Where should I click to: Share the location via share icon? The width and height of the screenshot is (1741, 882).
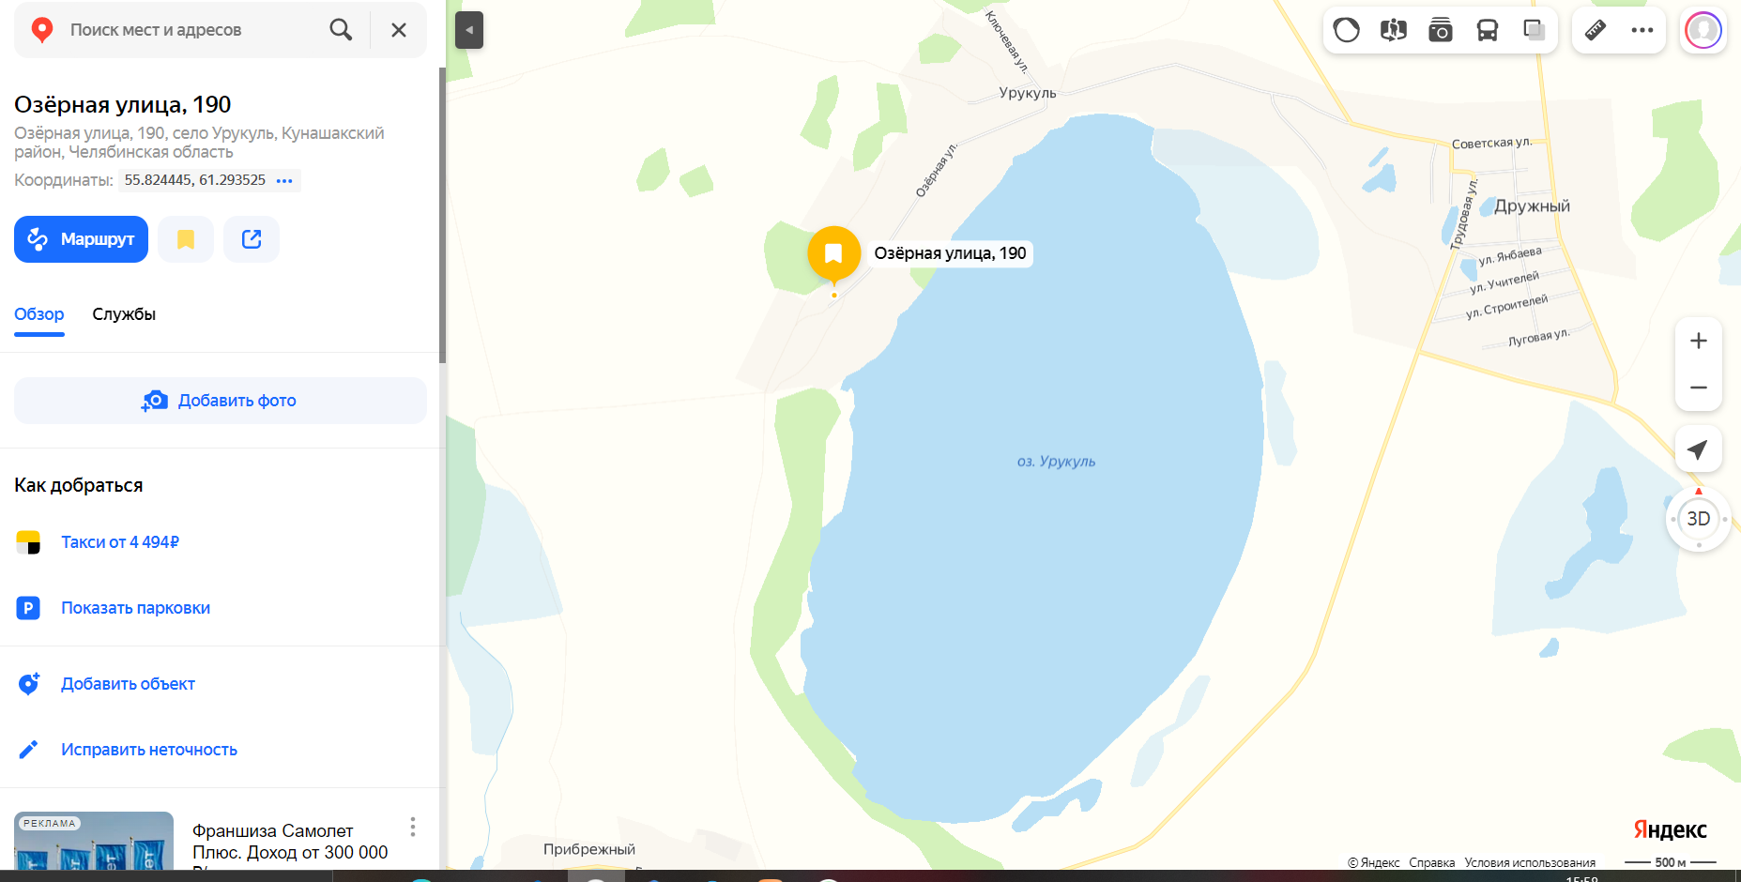[x=252, y=239]
